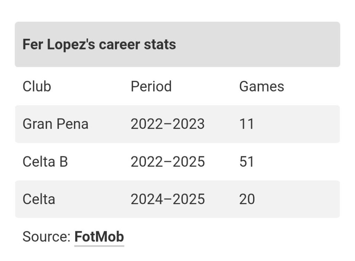Select the 2022–2025 period cell
The height and width of the screenshot is (261, 355).
pos(167,162)
